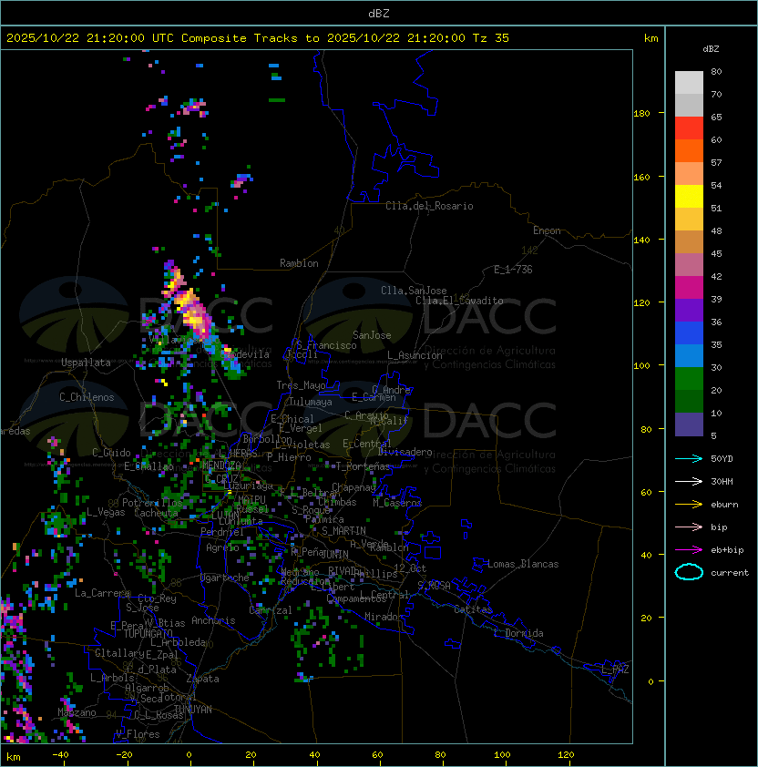Click the 'Anchoris' map label

click(213, 620)
